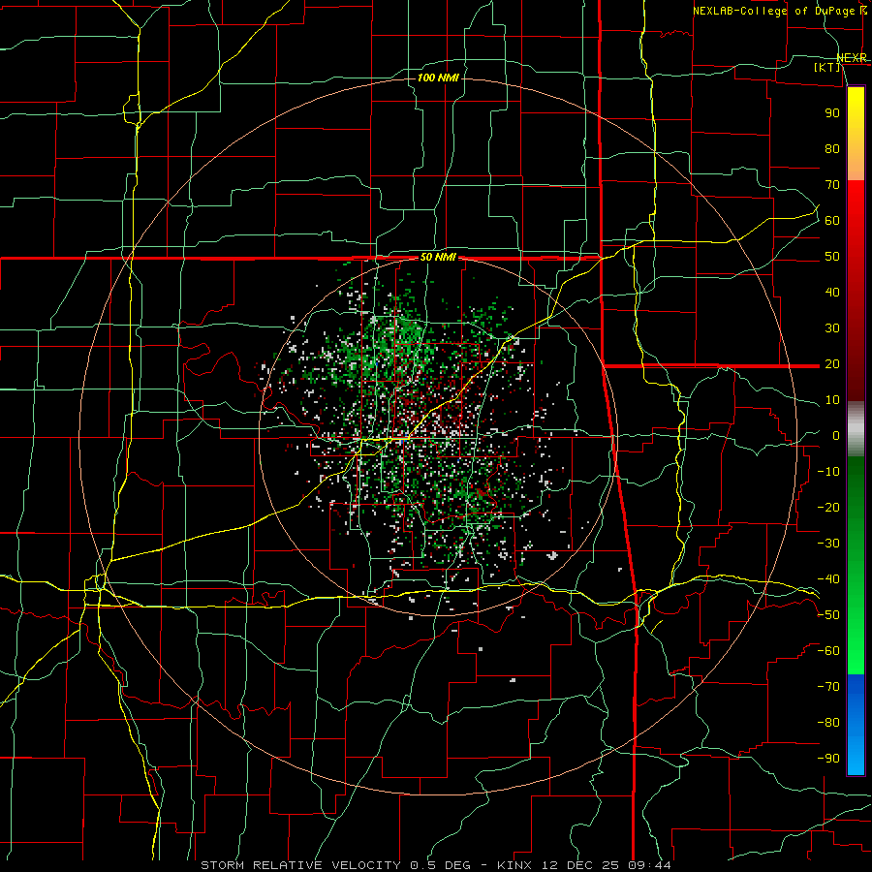Click the 100 NMI range ring label
Viewport: 872px width, 872px height.
click(438, 78)
